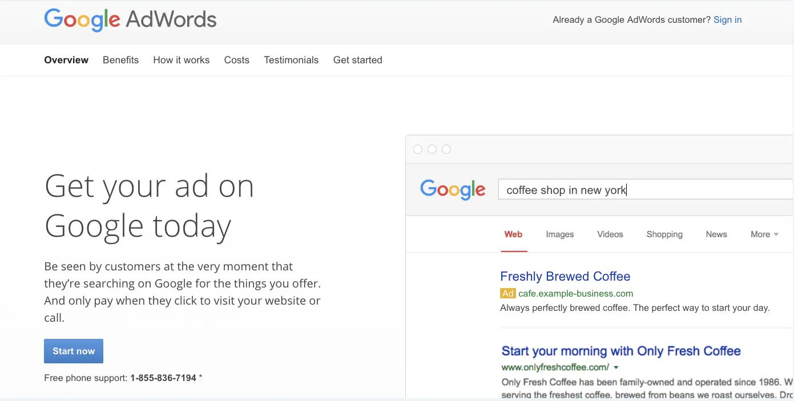Open the Costs navigation item
Image resolution: width=794 pixels, height=401 pixels.
(x=236, y=60)
